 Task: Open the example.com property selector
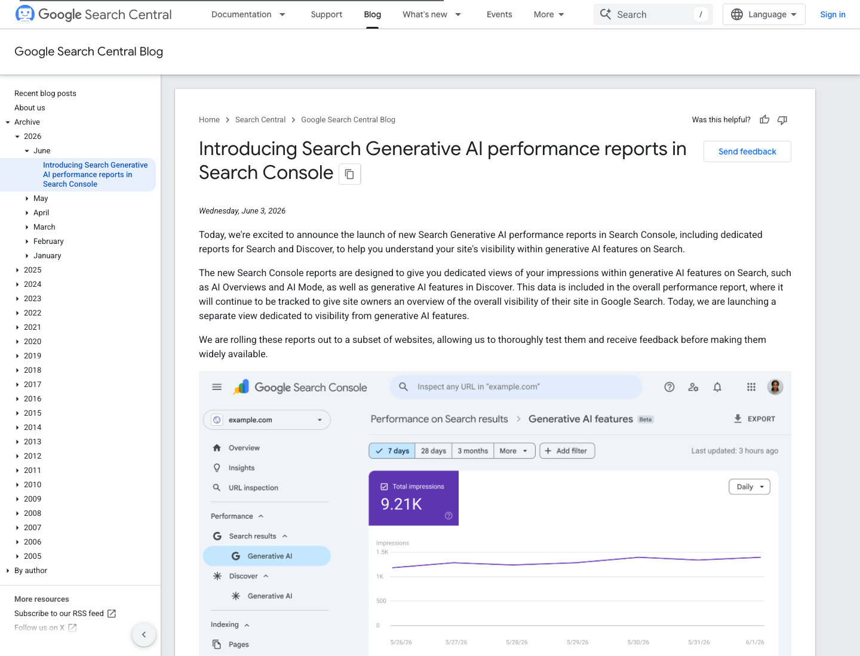[267, 420]
